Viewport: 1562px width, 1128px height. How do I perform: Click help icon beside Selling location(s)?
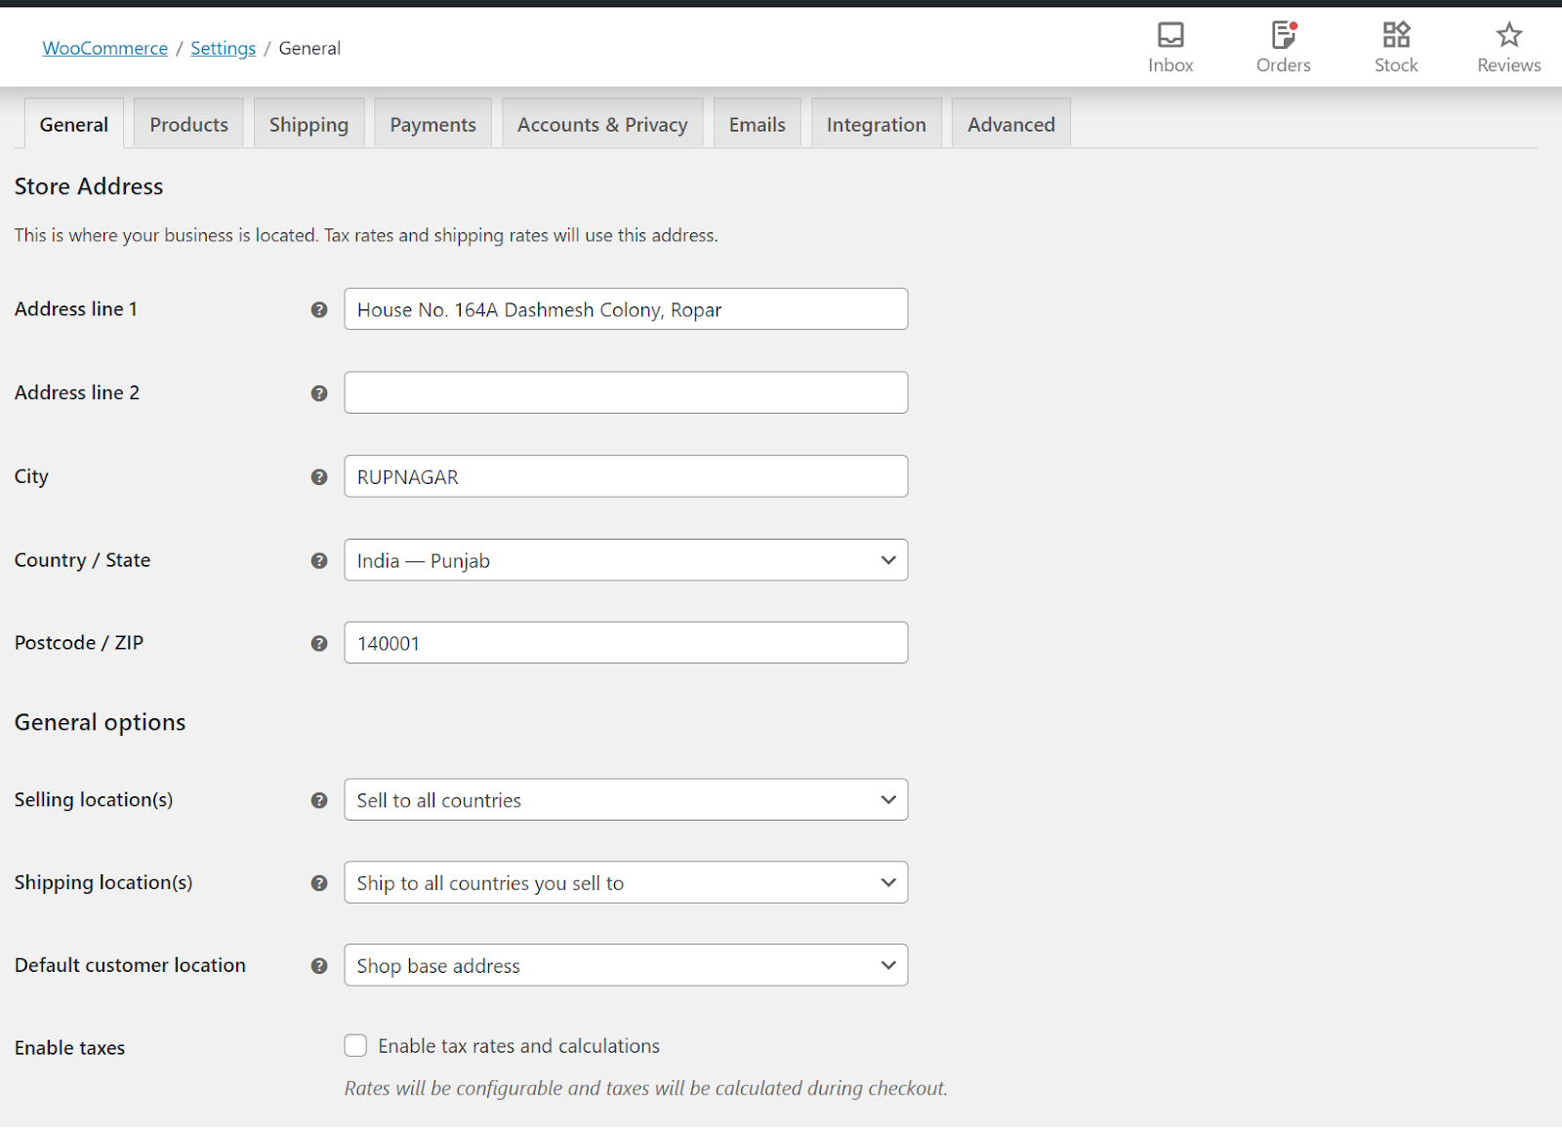point(319,801)
